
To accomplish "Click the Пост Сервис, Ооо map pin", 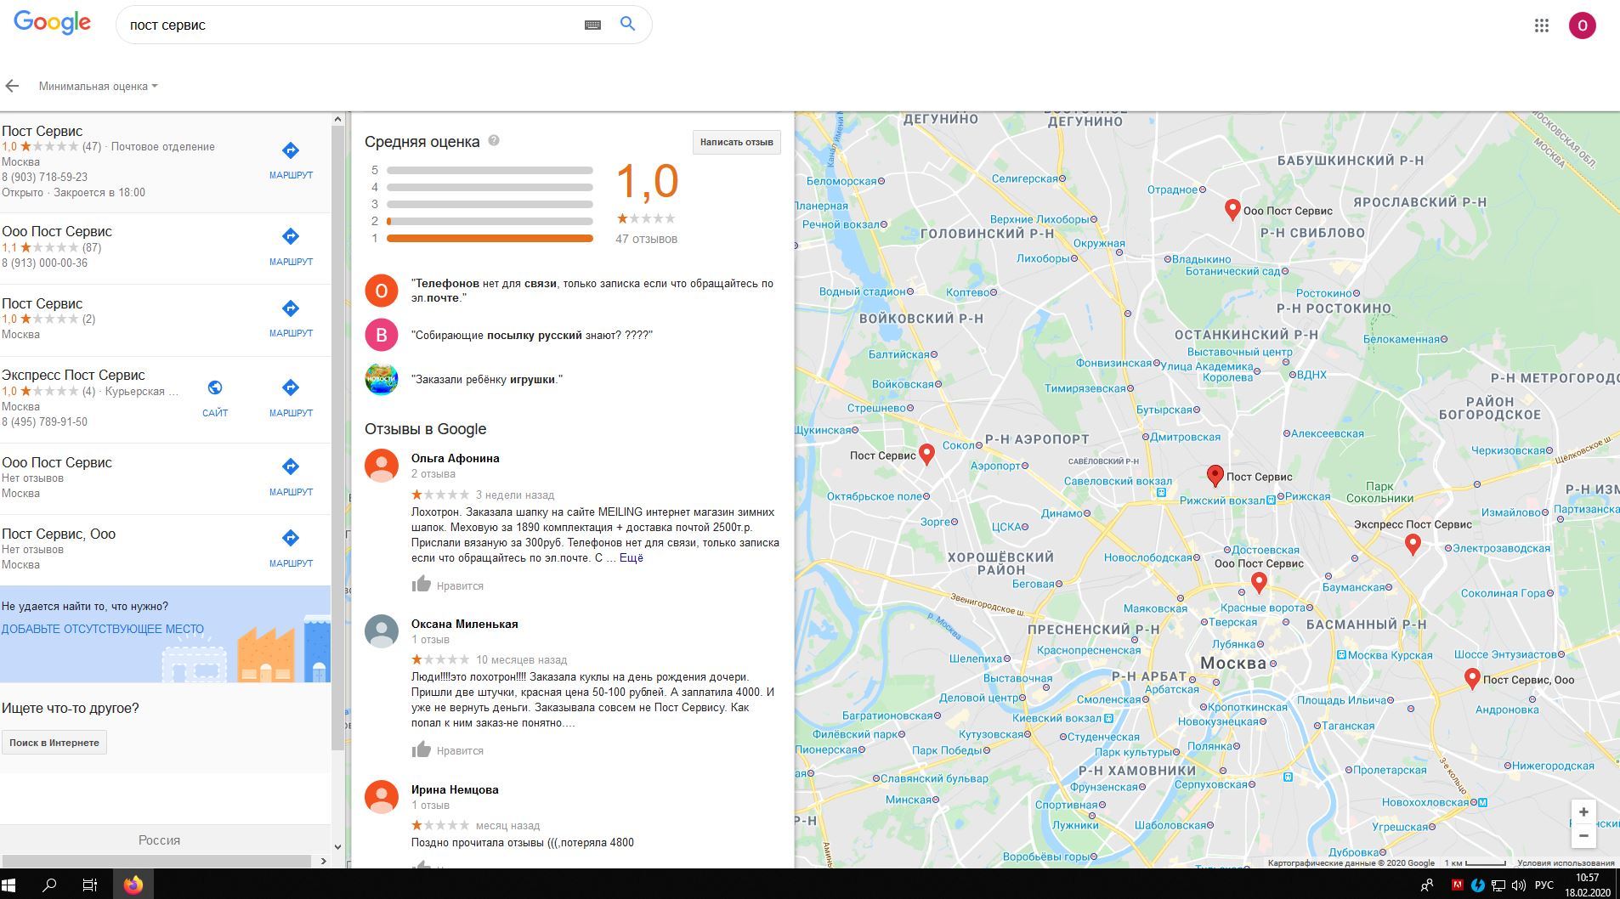I will point(1472,679).
